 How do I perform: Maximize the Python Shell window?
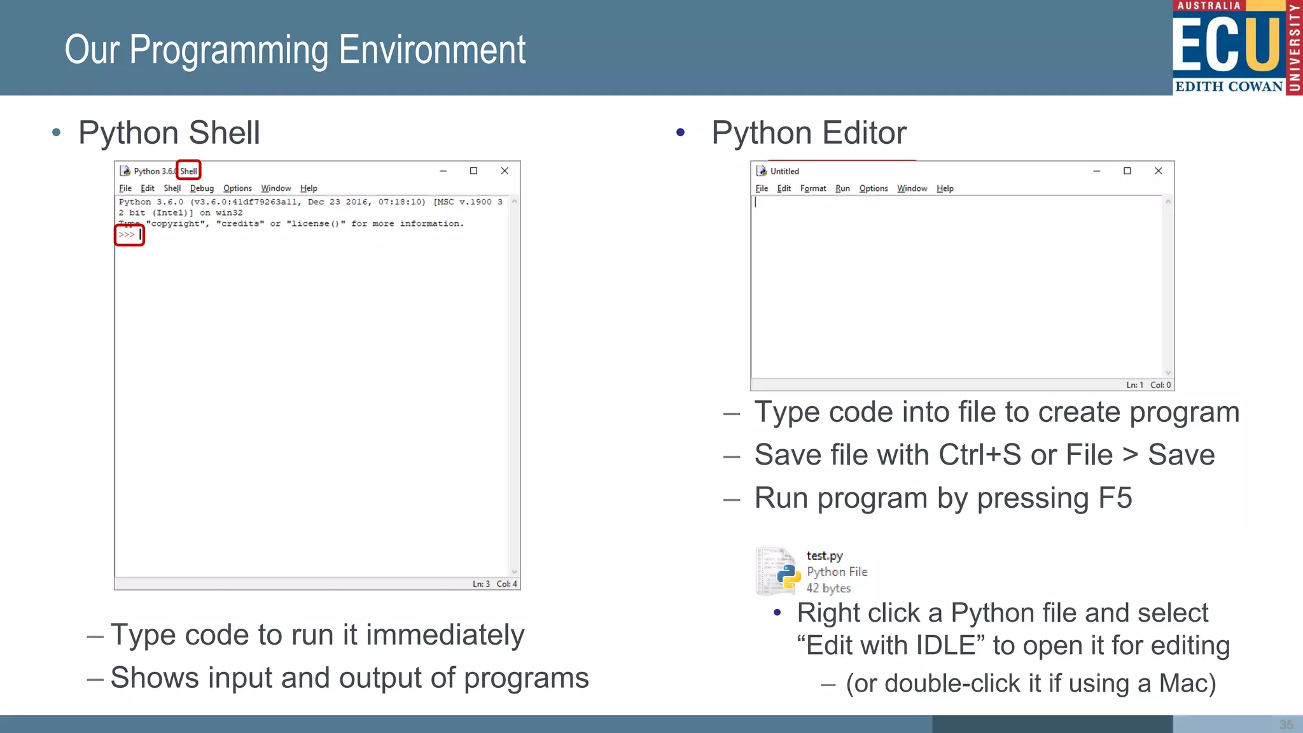pyautogui.click(x=473, y=171)
